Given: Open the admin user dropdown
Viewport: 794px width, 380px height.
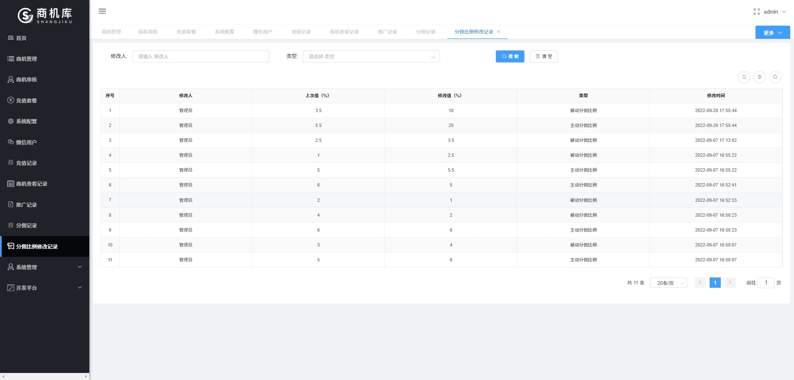Looking at the screenshot, I should click(x=775, y=12).
